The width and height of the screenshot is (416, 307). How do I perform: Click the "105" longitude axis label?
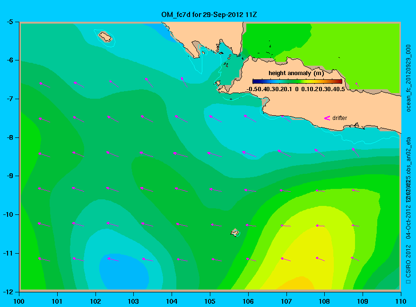210,301
